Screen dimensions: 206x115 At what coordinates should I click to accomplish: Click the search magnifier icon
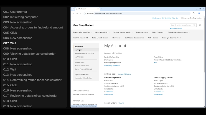pyautogui.click(x=194, y=25)
